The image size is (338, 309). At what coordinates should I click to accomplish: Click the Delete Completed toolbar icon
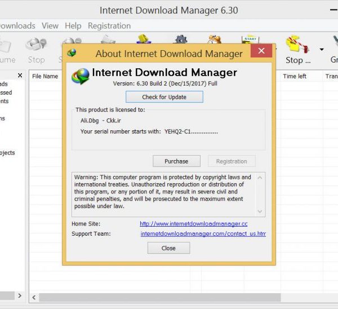(144, 40)
